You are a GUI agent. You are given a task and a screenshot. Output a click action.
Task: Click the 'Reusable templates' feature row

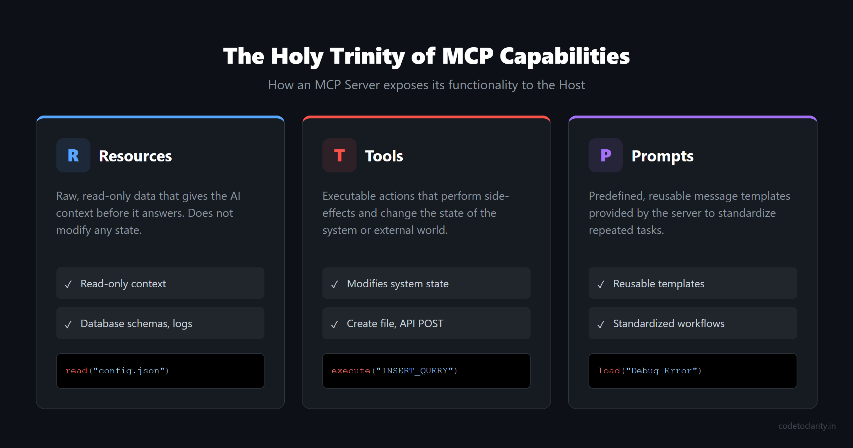[x=693, y=283]
